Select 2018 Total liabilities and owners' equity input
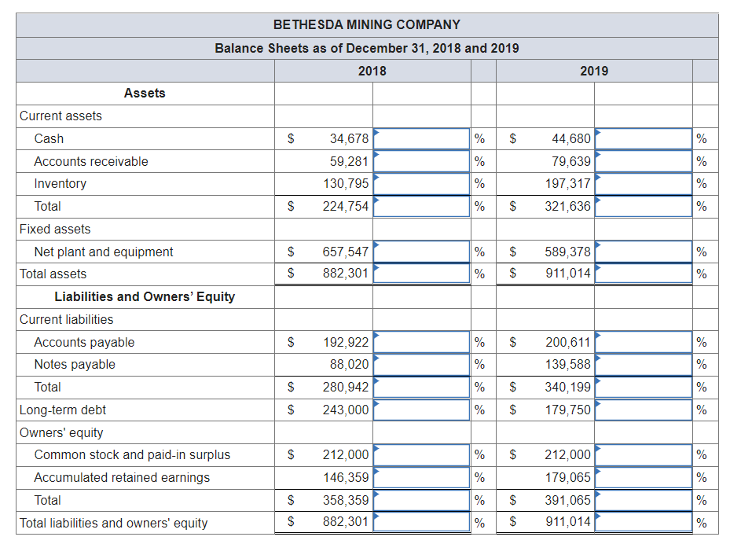This screenshot has width=741, height=544. (x=421, y=522)
